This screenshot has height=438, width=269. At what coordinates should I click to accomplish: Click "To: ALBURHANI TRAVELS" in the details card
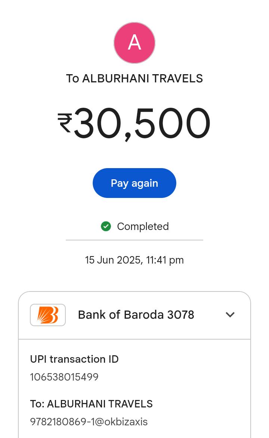pos(91,404)
